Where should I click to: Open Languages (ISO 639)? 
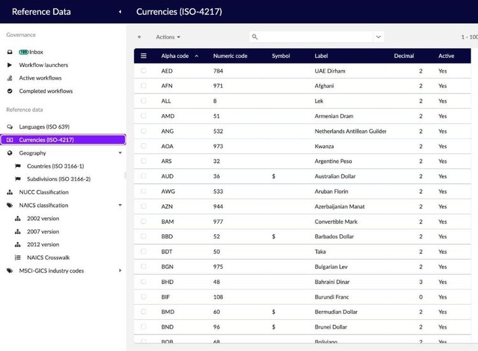[44, 127]
